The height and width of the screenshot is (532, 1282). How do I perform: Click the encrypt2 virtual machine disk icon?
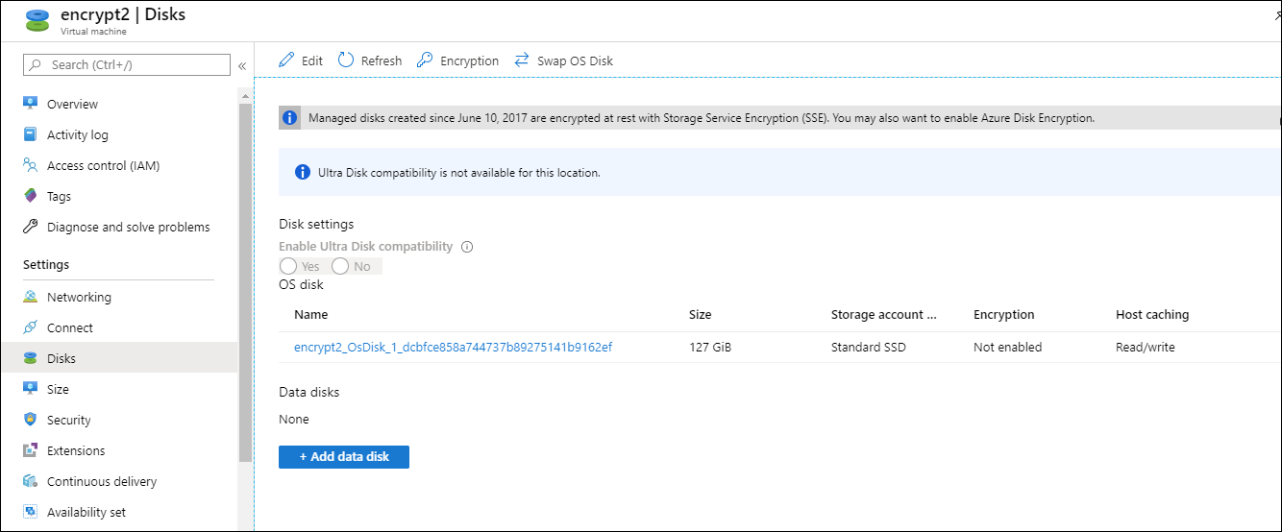37,20
